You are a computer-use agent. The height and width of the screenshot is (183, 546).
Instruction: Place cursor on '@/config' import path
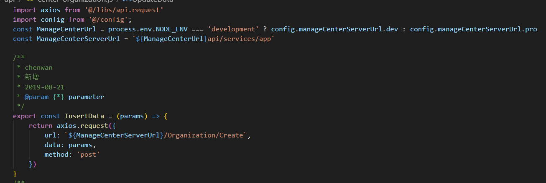point(107,19)
